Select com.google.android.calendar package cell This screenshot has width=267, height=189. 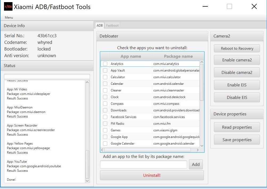pyautogui.click(x=176, y=144)
